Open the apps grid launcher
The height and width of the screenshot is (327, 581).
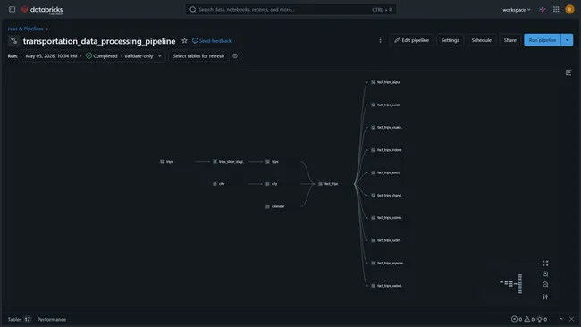click(x=556, y=10)
